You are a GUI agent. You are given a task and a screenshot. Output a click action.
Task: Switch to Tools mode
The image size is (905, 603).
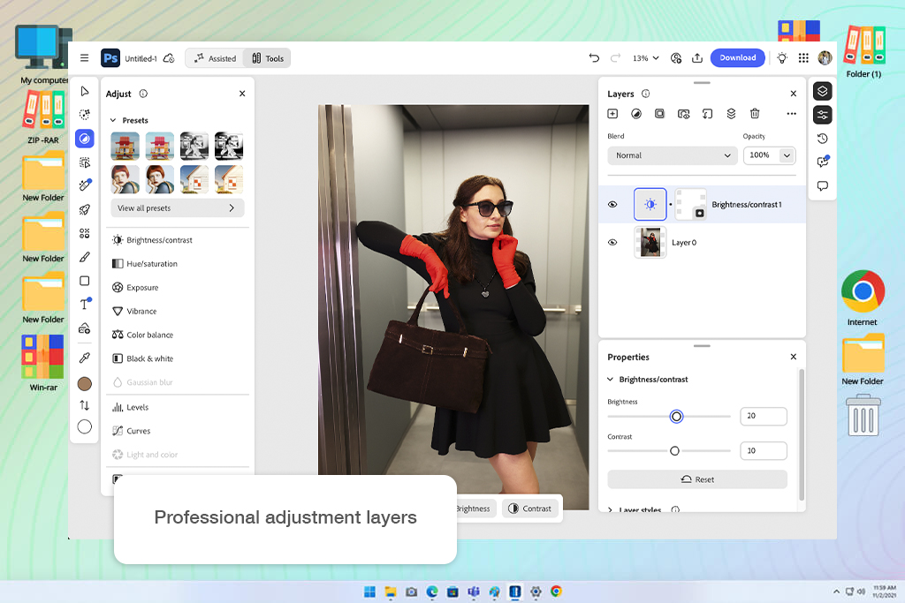[x=268, y=58]
